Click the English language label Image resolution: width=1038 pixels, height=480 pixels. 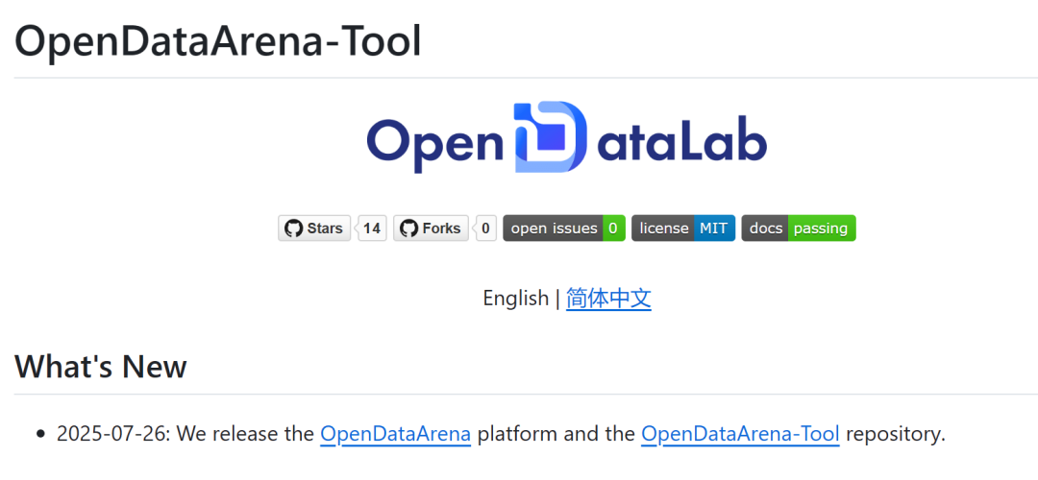click(516, 299)
